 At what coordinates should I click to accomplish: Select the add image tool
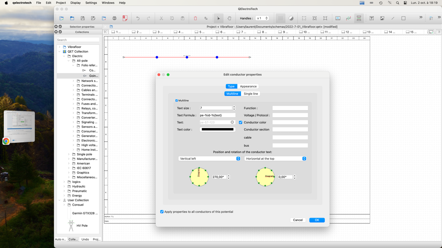pos(382,18)
